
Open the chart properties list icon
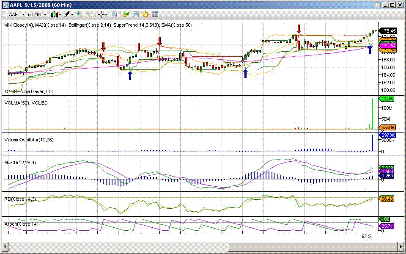[x=155, y=14]
